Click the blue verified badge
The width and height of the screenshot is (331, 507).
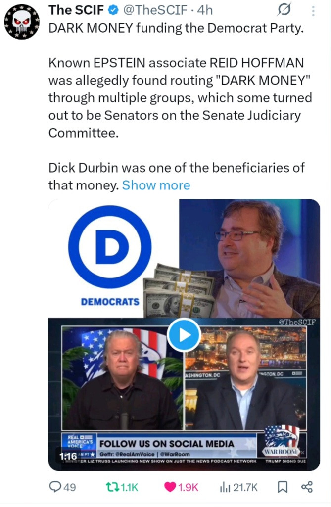[x=113, y=10]
